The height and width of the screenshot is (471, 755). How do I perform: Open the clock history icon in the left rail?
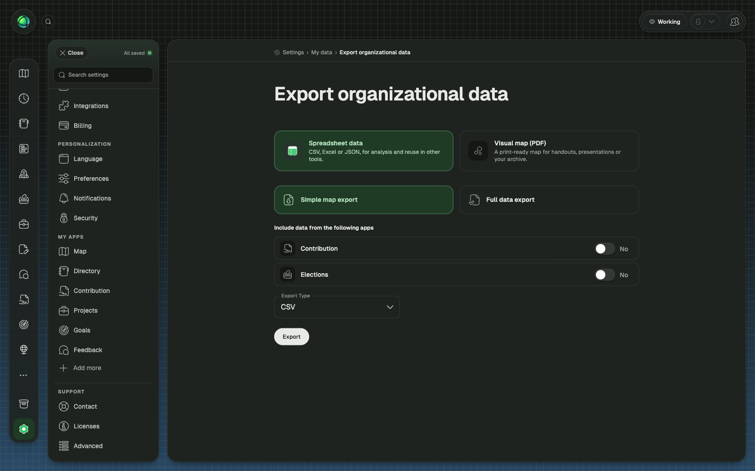pos(24,99)
